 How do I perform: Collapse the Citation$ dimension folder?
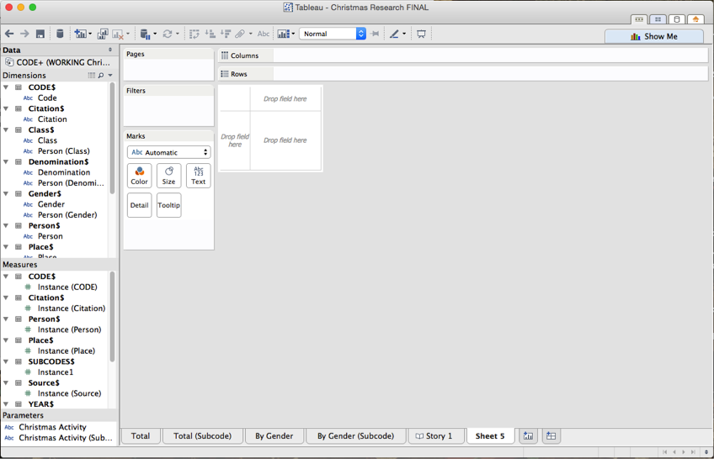pos(6,108)
